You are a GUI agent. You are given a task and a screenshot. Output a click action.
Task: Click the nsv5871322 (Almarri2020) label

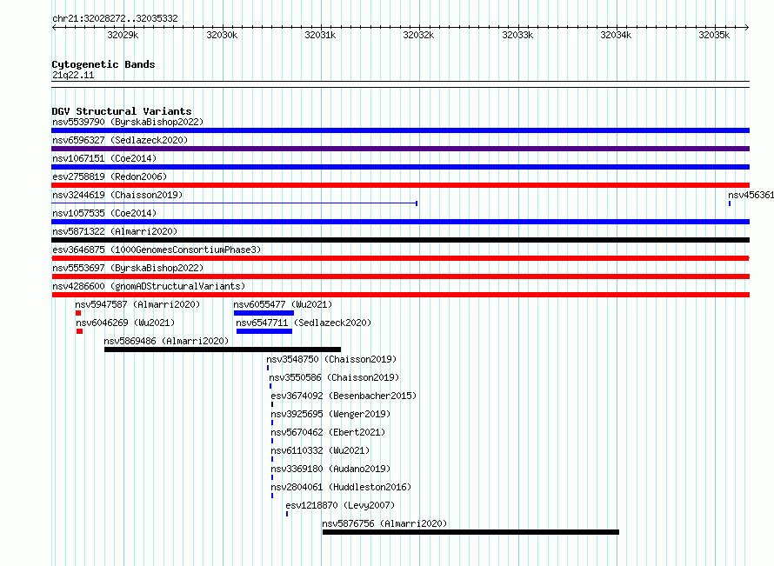115,231
